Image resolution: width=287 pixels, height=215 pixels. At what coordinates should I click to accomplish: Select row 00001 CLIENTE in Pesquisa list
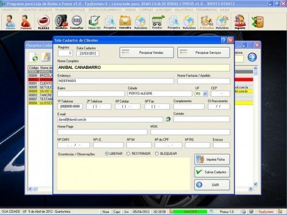(41, 83)
